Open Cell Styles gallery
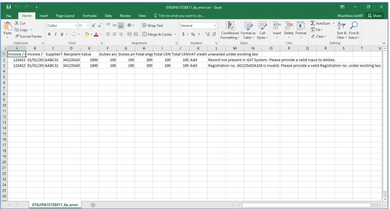 (x=263, y=30)
